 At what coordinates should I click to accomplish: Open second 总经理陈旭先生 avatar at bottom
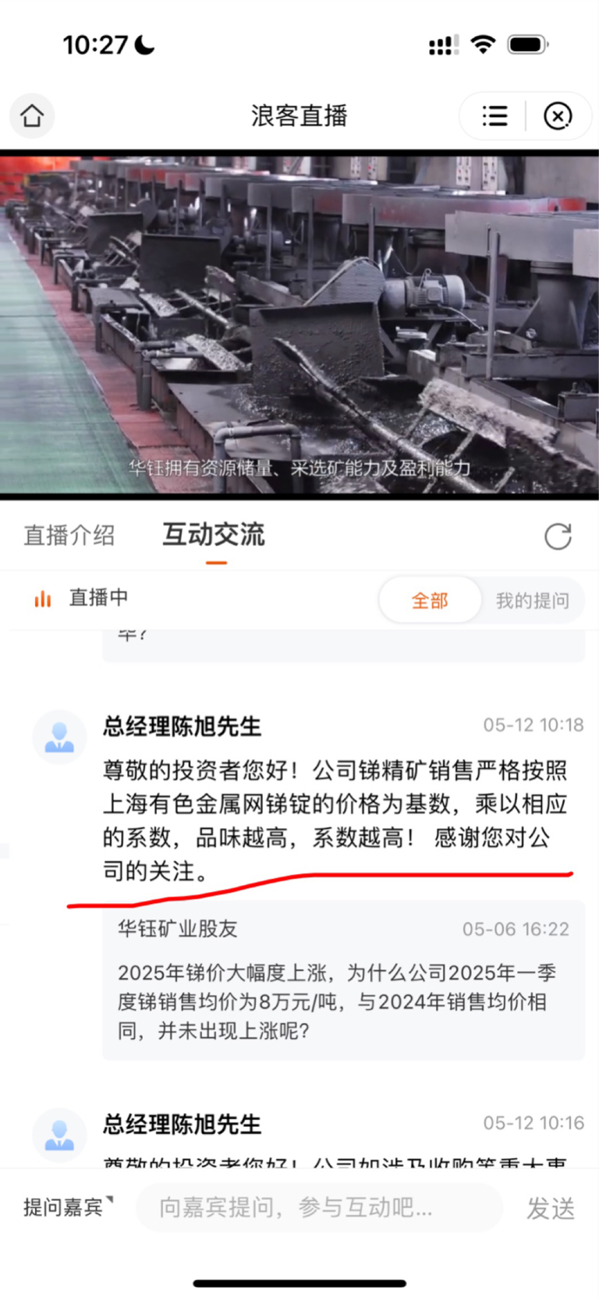59,1135
